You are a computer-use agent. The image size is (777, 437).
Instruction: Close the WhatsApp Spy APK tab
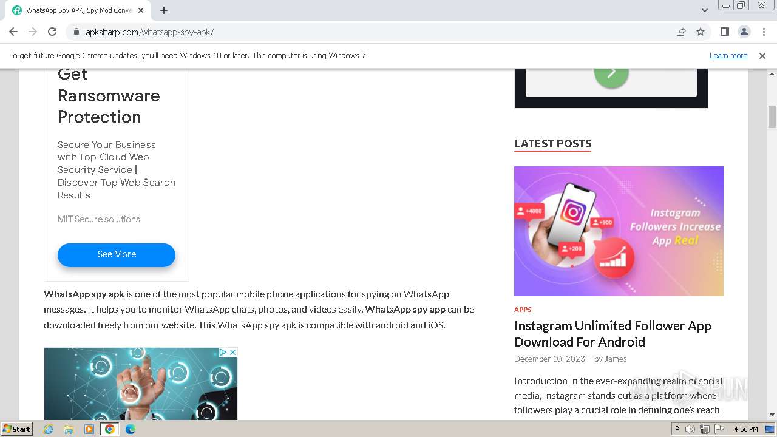pos(141,10)
